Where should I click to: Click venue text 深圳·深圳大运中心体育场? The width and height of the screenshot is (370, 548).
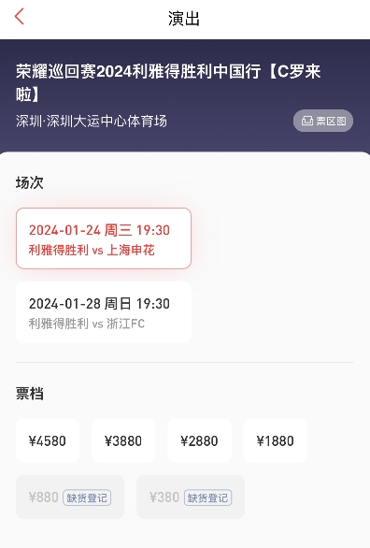click(92, 122)
